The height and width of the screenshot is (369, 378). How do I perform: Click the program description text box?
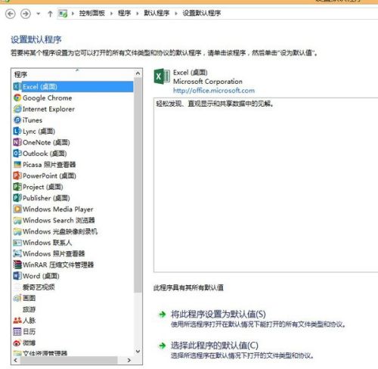pos(265,184)
